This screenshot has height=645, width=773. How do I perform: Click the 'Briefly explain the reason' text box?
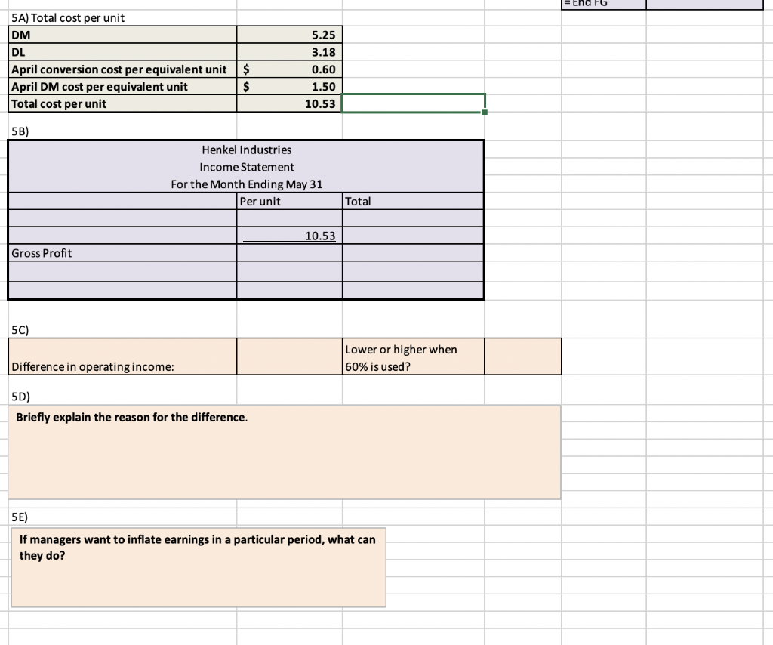[x=285, y=452]
